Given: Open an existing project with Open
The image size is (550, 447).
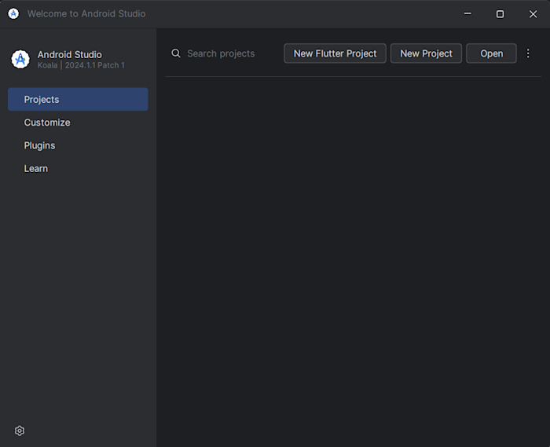Looking at the screenshot, I should pyautogui.click(x=491, y=53).
